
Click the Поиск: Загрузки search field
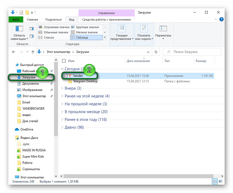(x=192, y=52)
